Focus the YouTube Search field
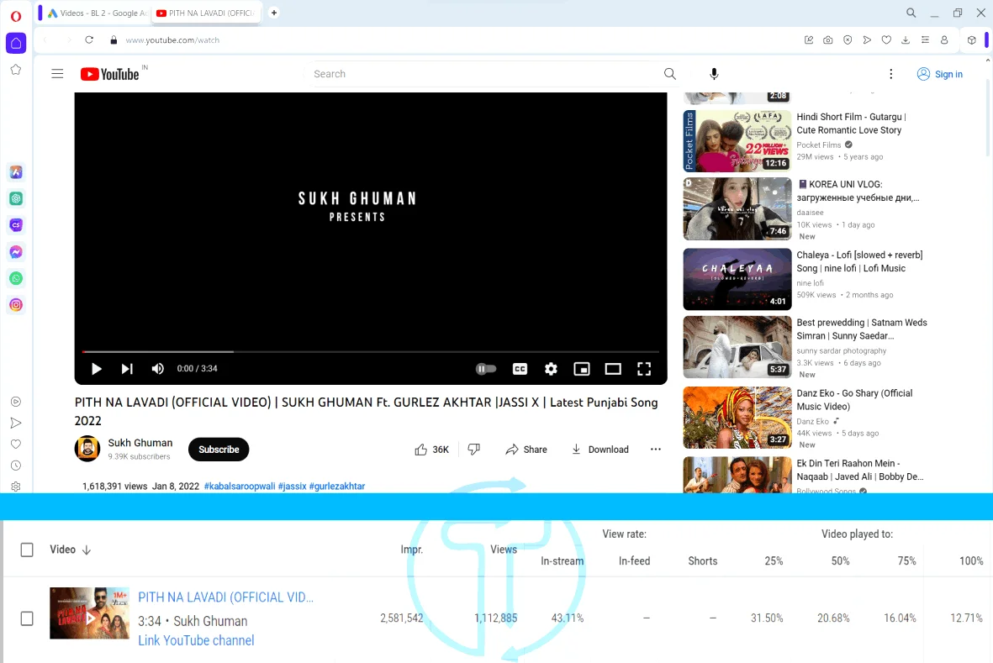Viewport: 993px width, 663px height. pos(484,74)
